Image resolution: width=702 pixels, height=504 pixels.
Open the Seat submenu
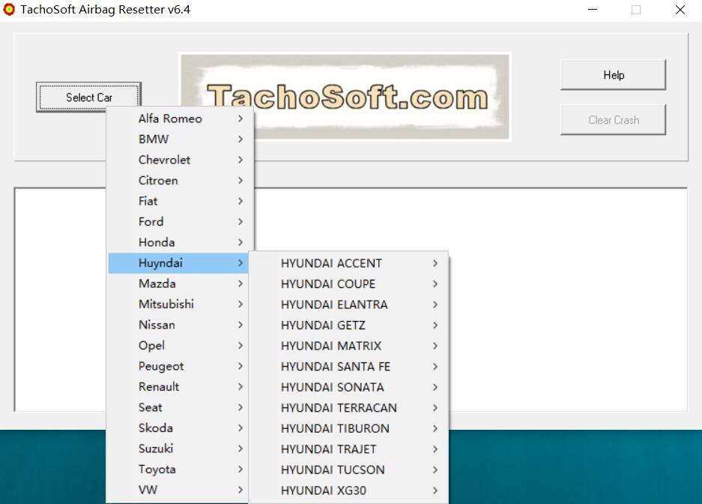(x=178, y=407)
